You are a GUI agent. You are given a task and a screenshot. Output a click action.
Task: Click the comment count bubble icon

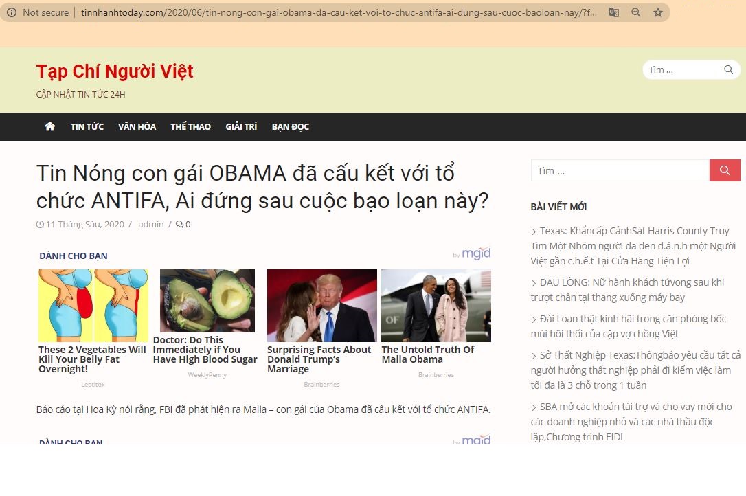179,225
